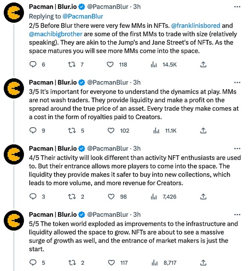This screenshot has width=248, height=271.
Task: Reply to the 3/5 tweet
Action: (33, 130)
